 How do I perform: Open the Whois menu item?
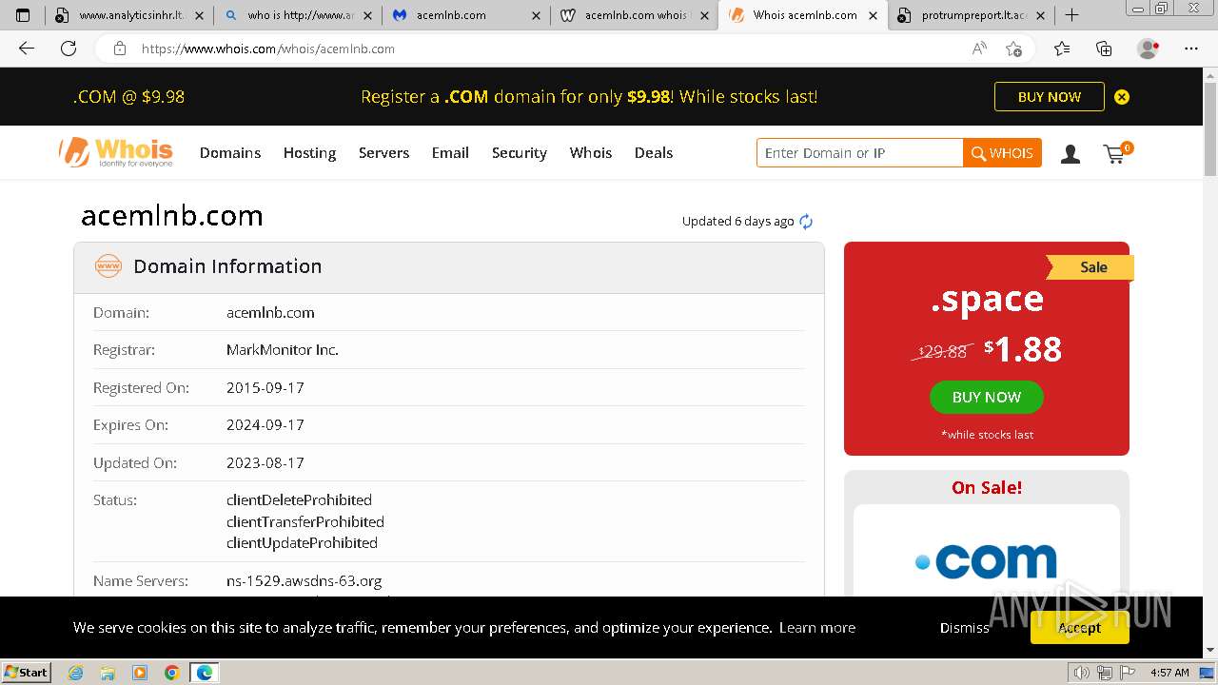click(x=591, y=152)
